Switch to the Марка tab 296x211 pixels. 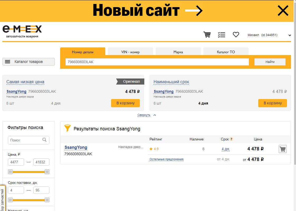[178, 52]
